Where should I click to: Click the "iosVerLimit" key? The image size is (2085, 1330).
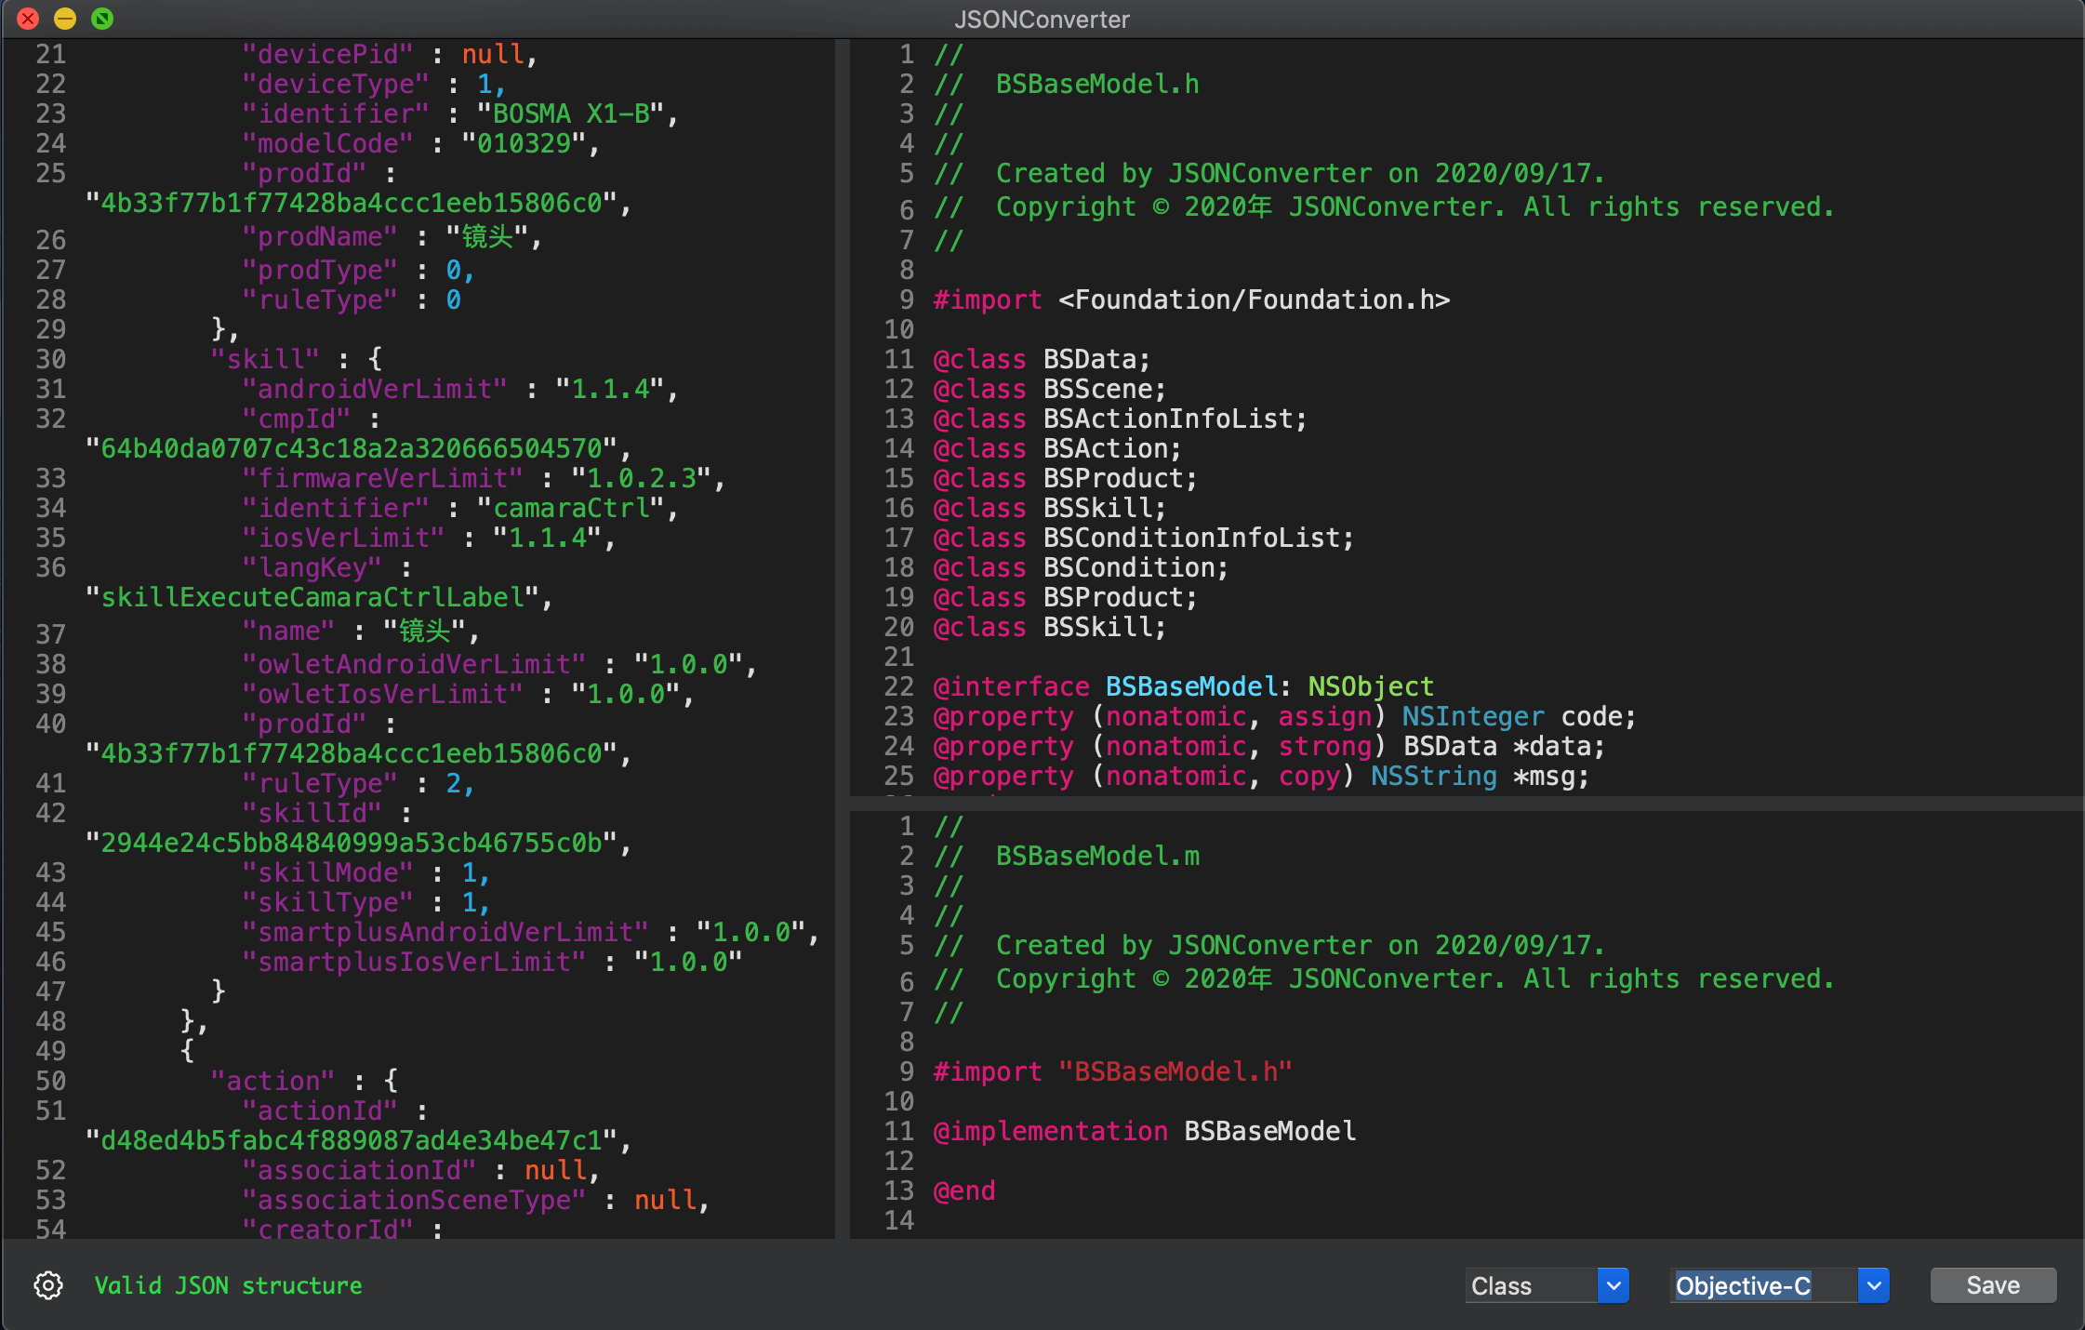[343, 538]
